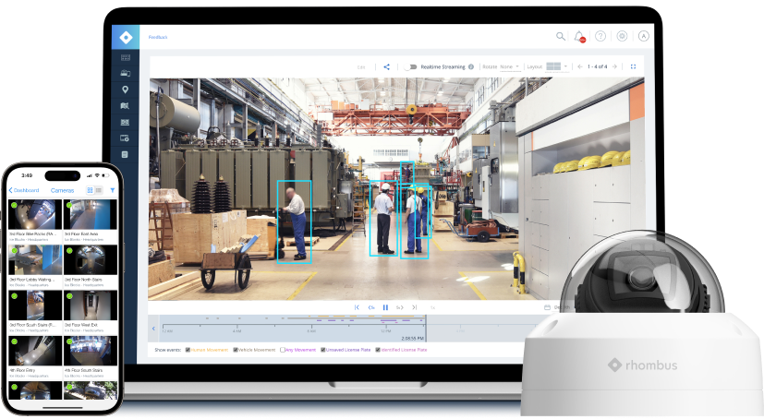Tap Dashboard back button on the phone
This screenshot has height=419, width=764.
point(24,190)
